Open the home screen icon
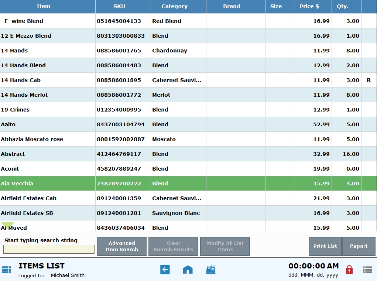Viewport: 377px width, 281px height. (x=188, y=270)
